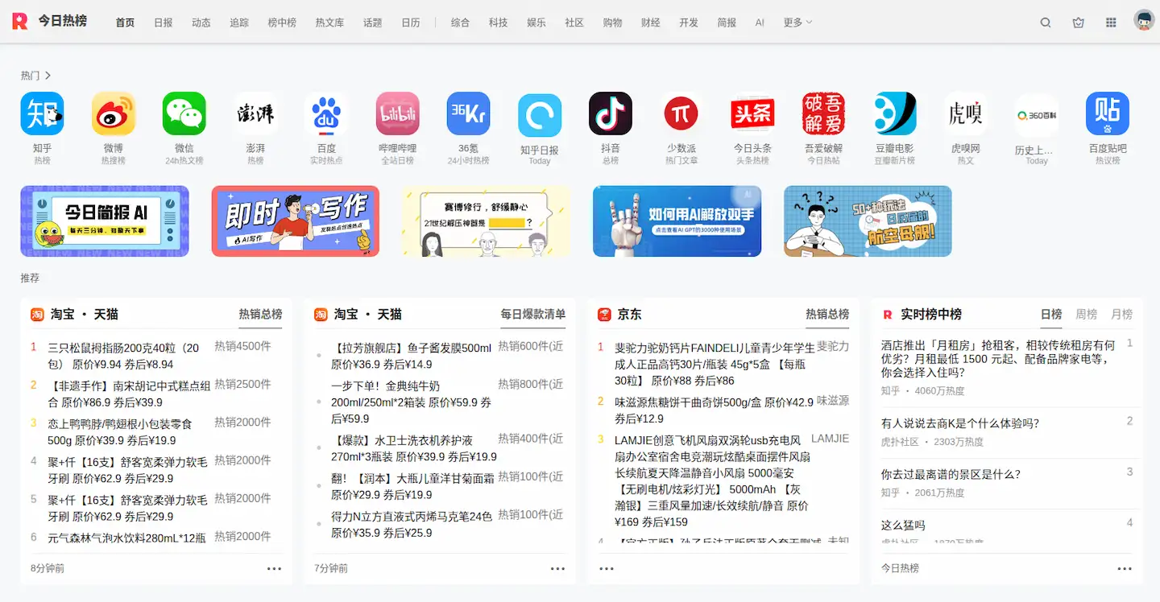Viewport: 1160px width, 602px height.
Task: Open the 热销总榜 selector on Taobao card
Action: click(260, 314)
